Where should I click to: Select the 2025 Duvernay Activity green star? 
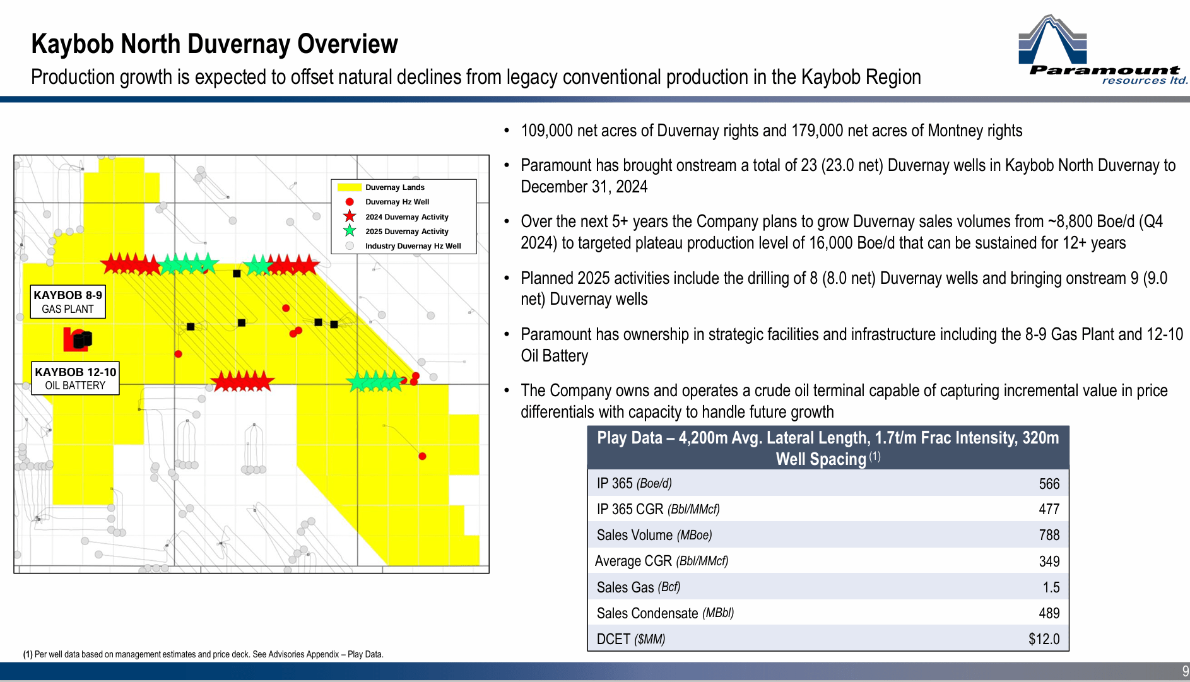tap(348, 232)
